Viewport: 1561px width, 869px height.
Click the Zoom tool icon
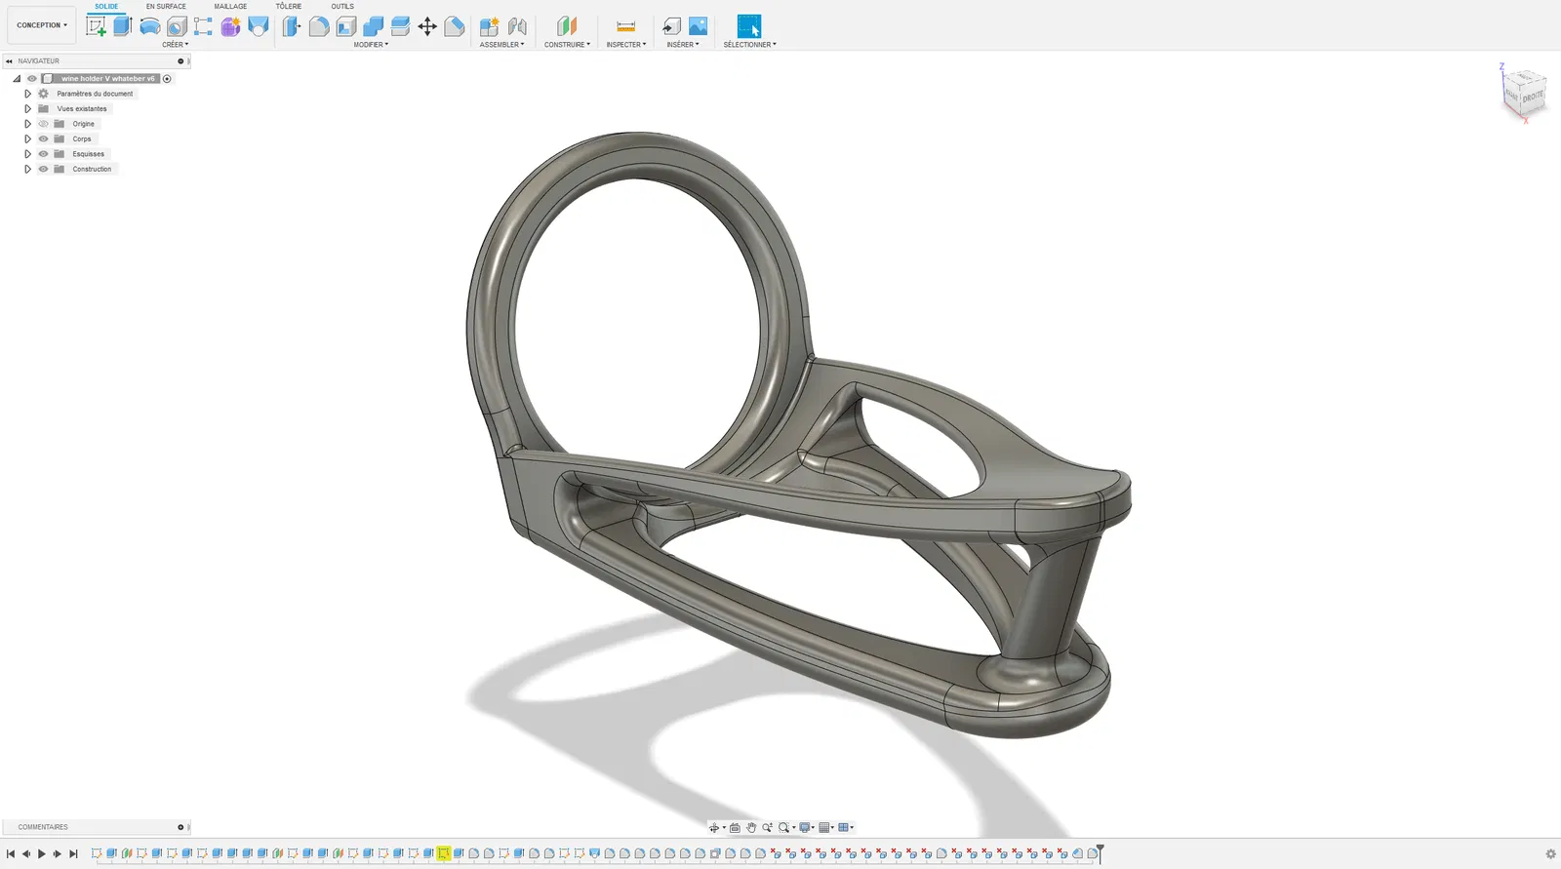(768, 827)
